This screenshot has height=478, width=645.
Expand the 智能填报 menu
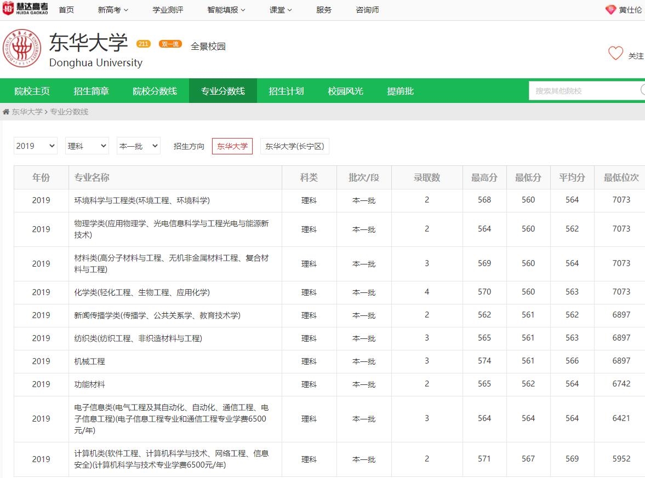[226, 10]
